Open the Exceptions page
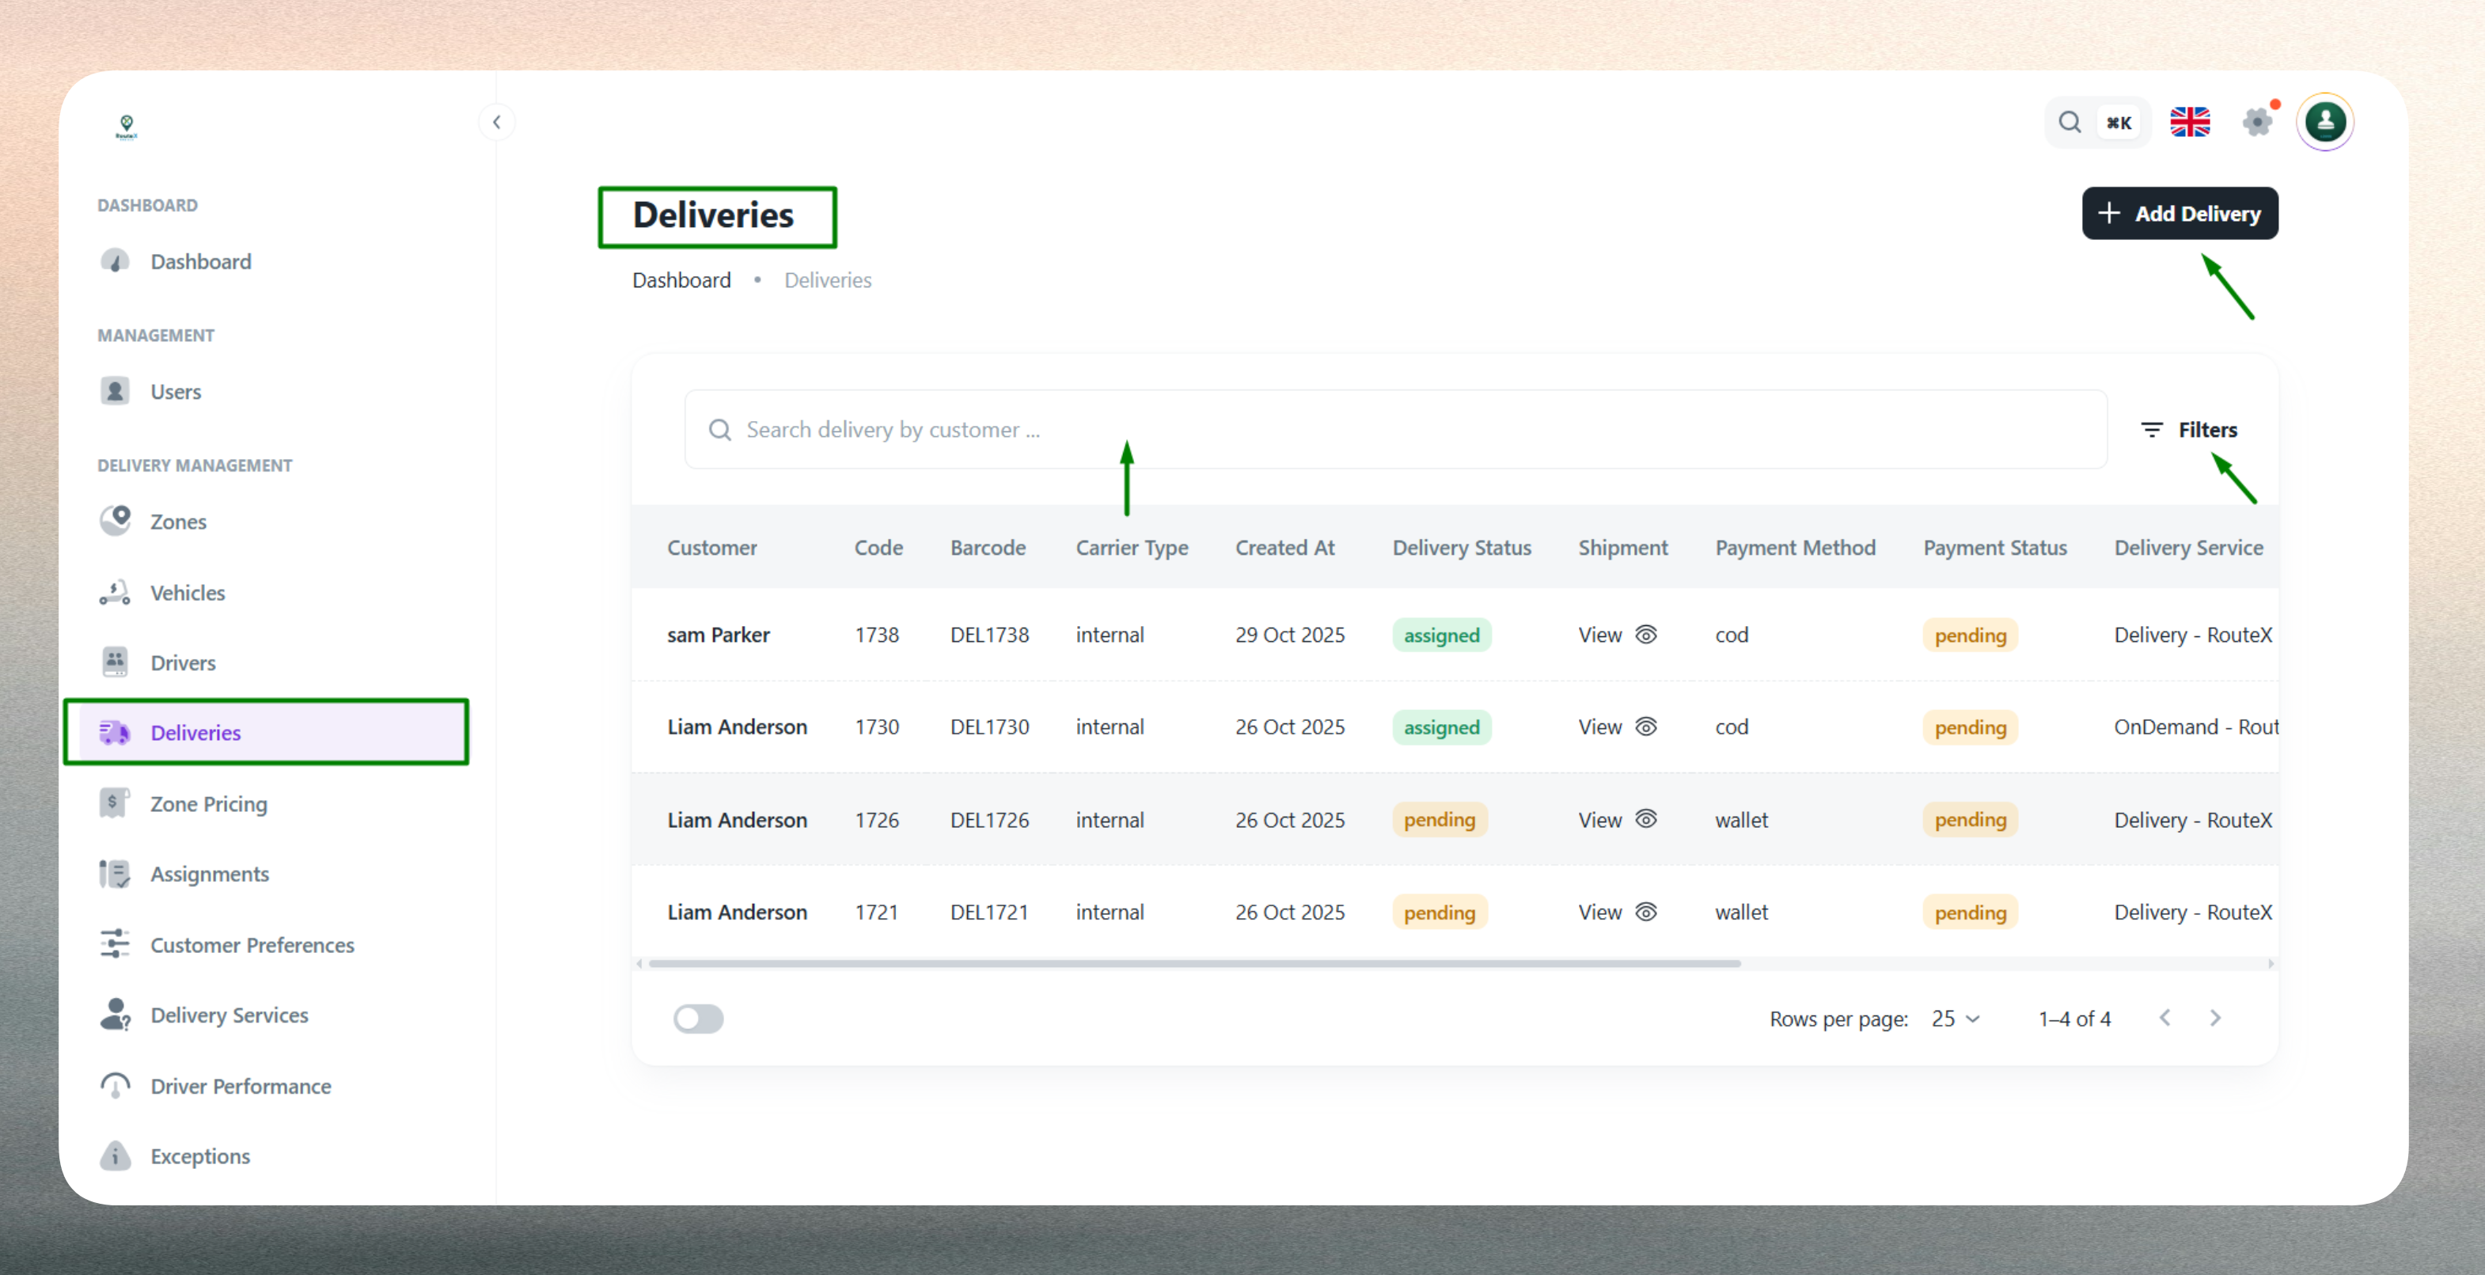Viewport: 2485px width, 1275px height. click(199, 1155)
